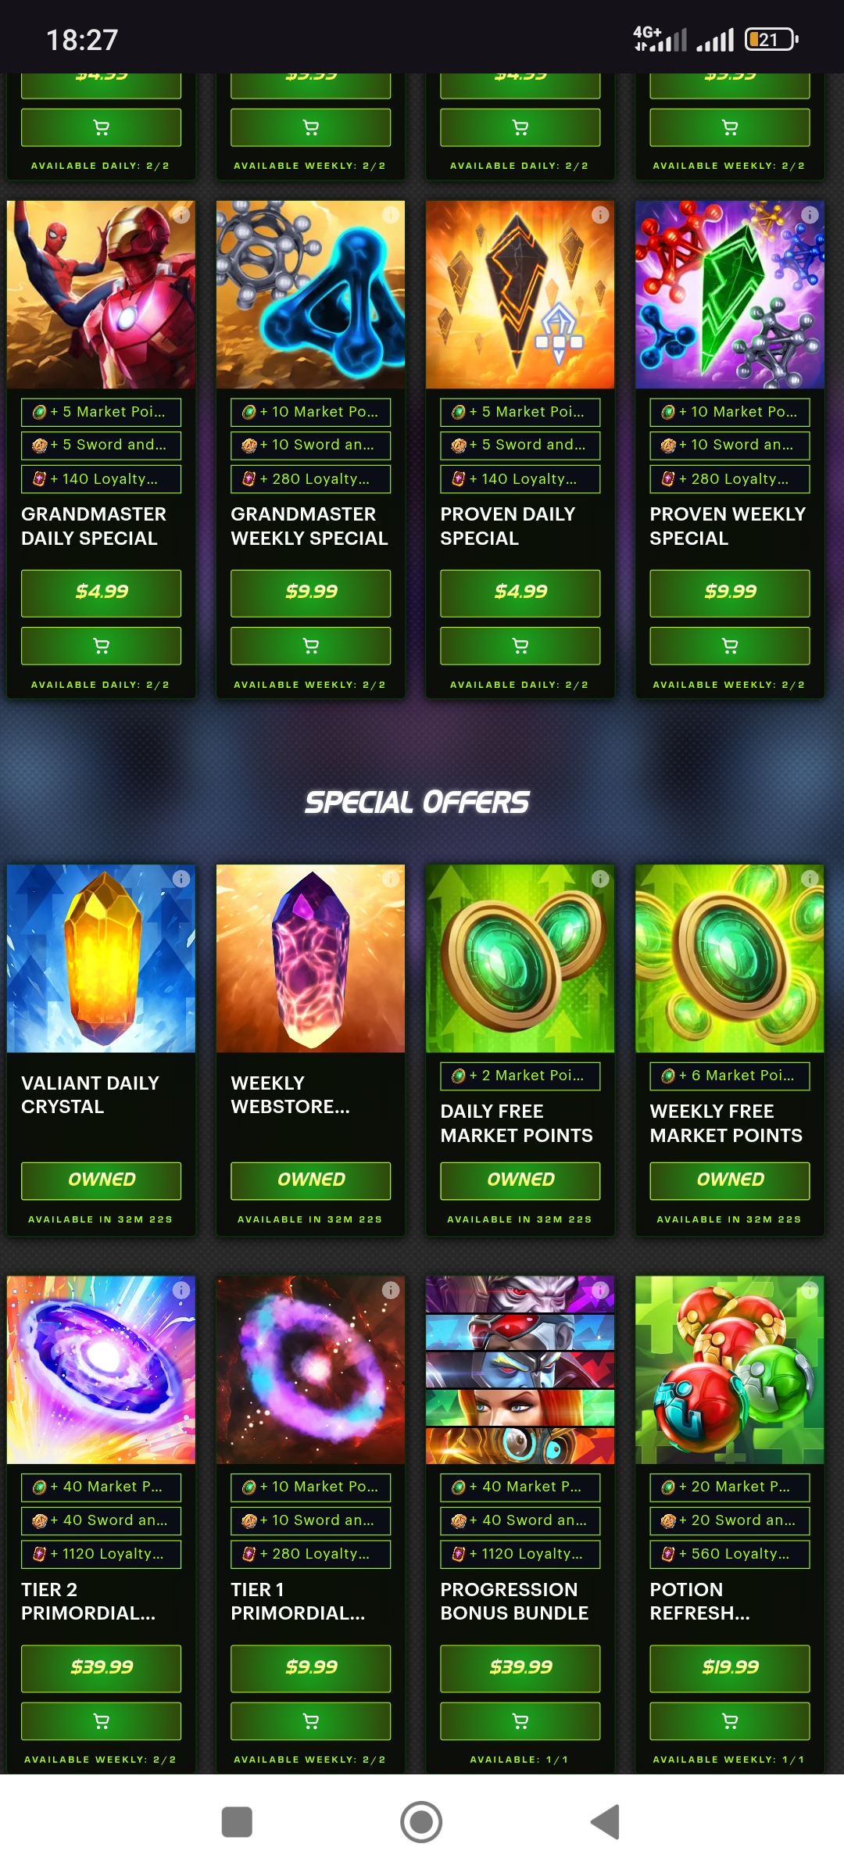844x1876 pixels.
Task: Add Grandmaster Weekly Special to cart
Action: pyautogui.click(x=310, y=646)
